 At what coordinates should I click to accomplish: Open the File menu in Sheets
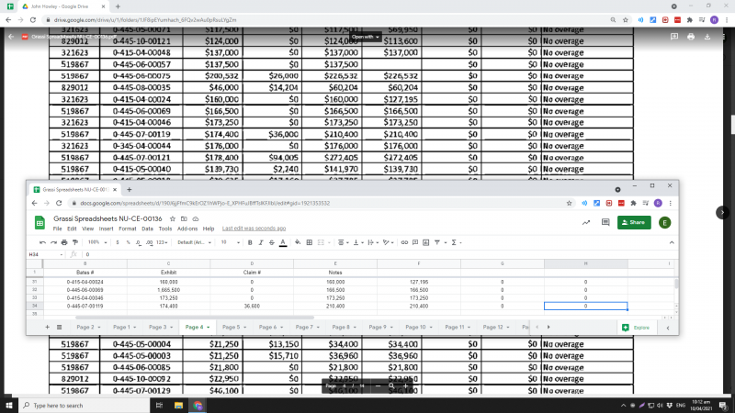[x=57, y=229]
